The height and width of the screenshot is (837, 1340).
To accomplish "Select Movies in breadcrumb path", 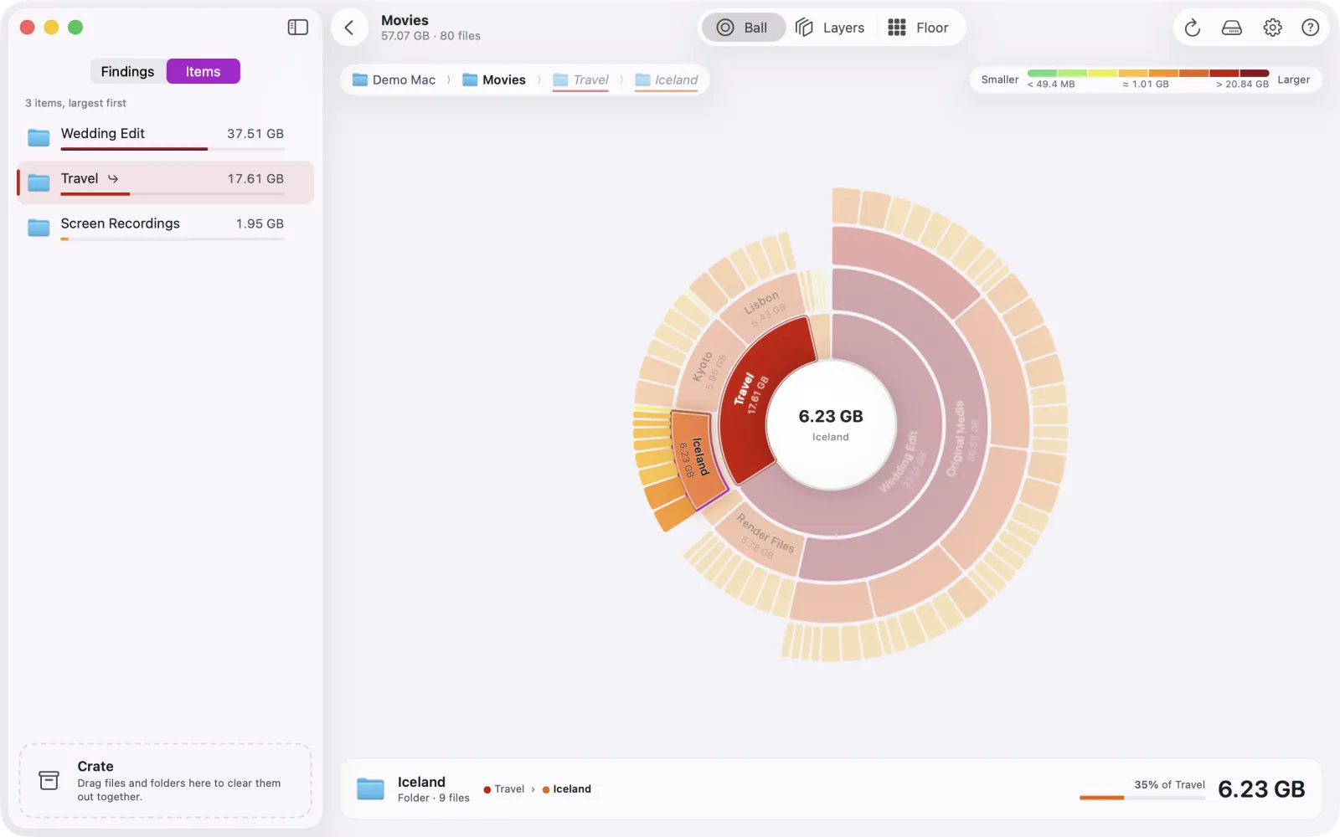I will tap(494, 80).
